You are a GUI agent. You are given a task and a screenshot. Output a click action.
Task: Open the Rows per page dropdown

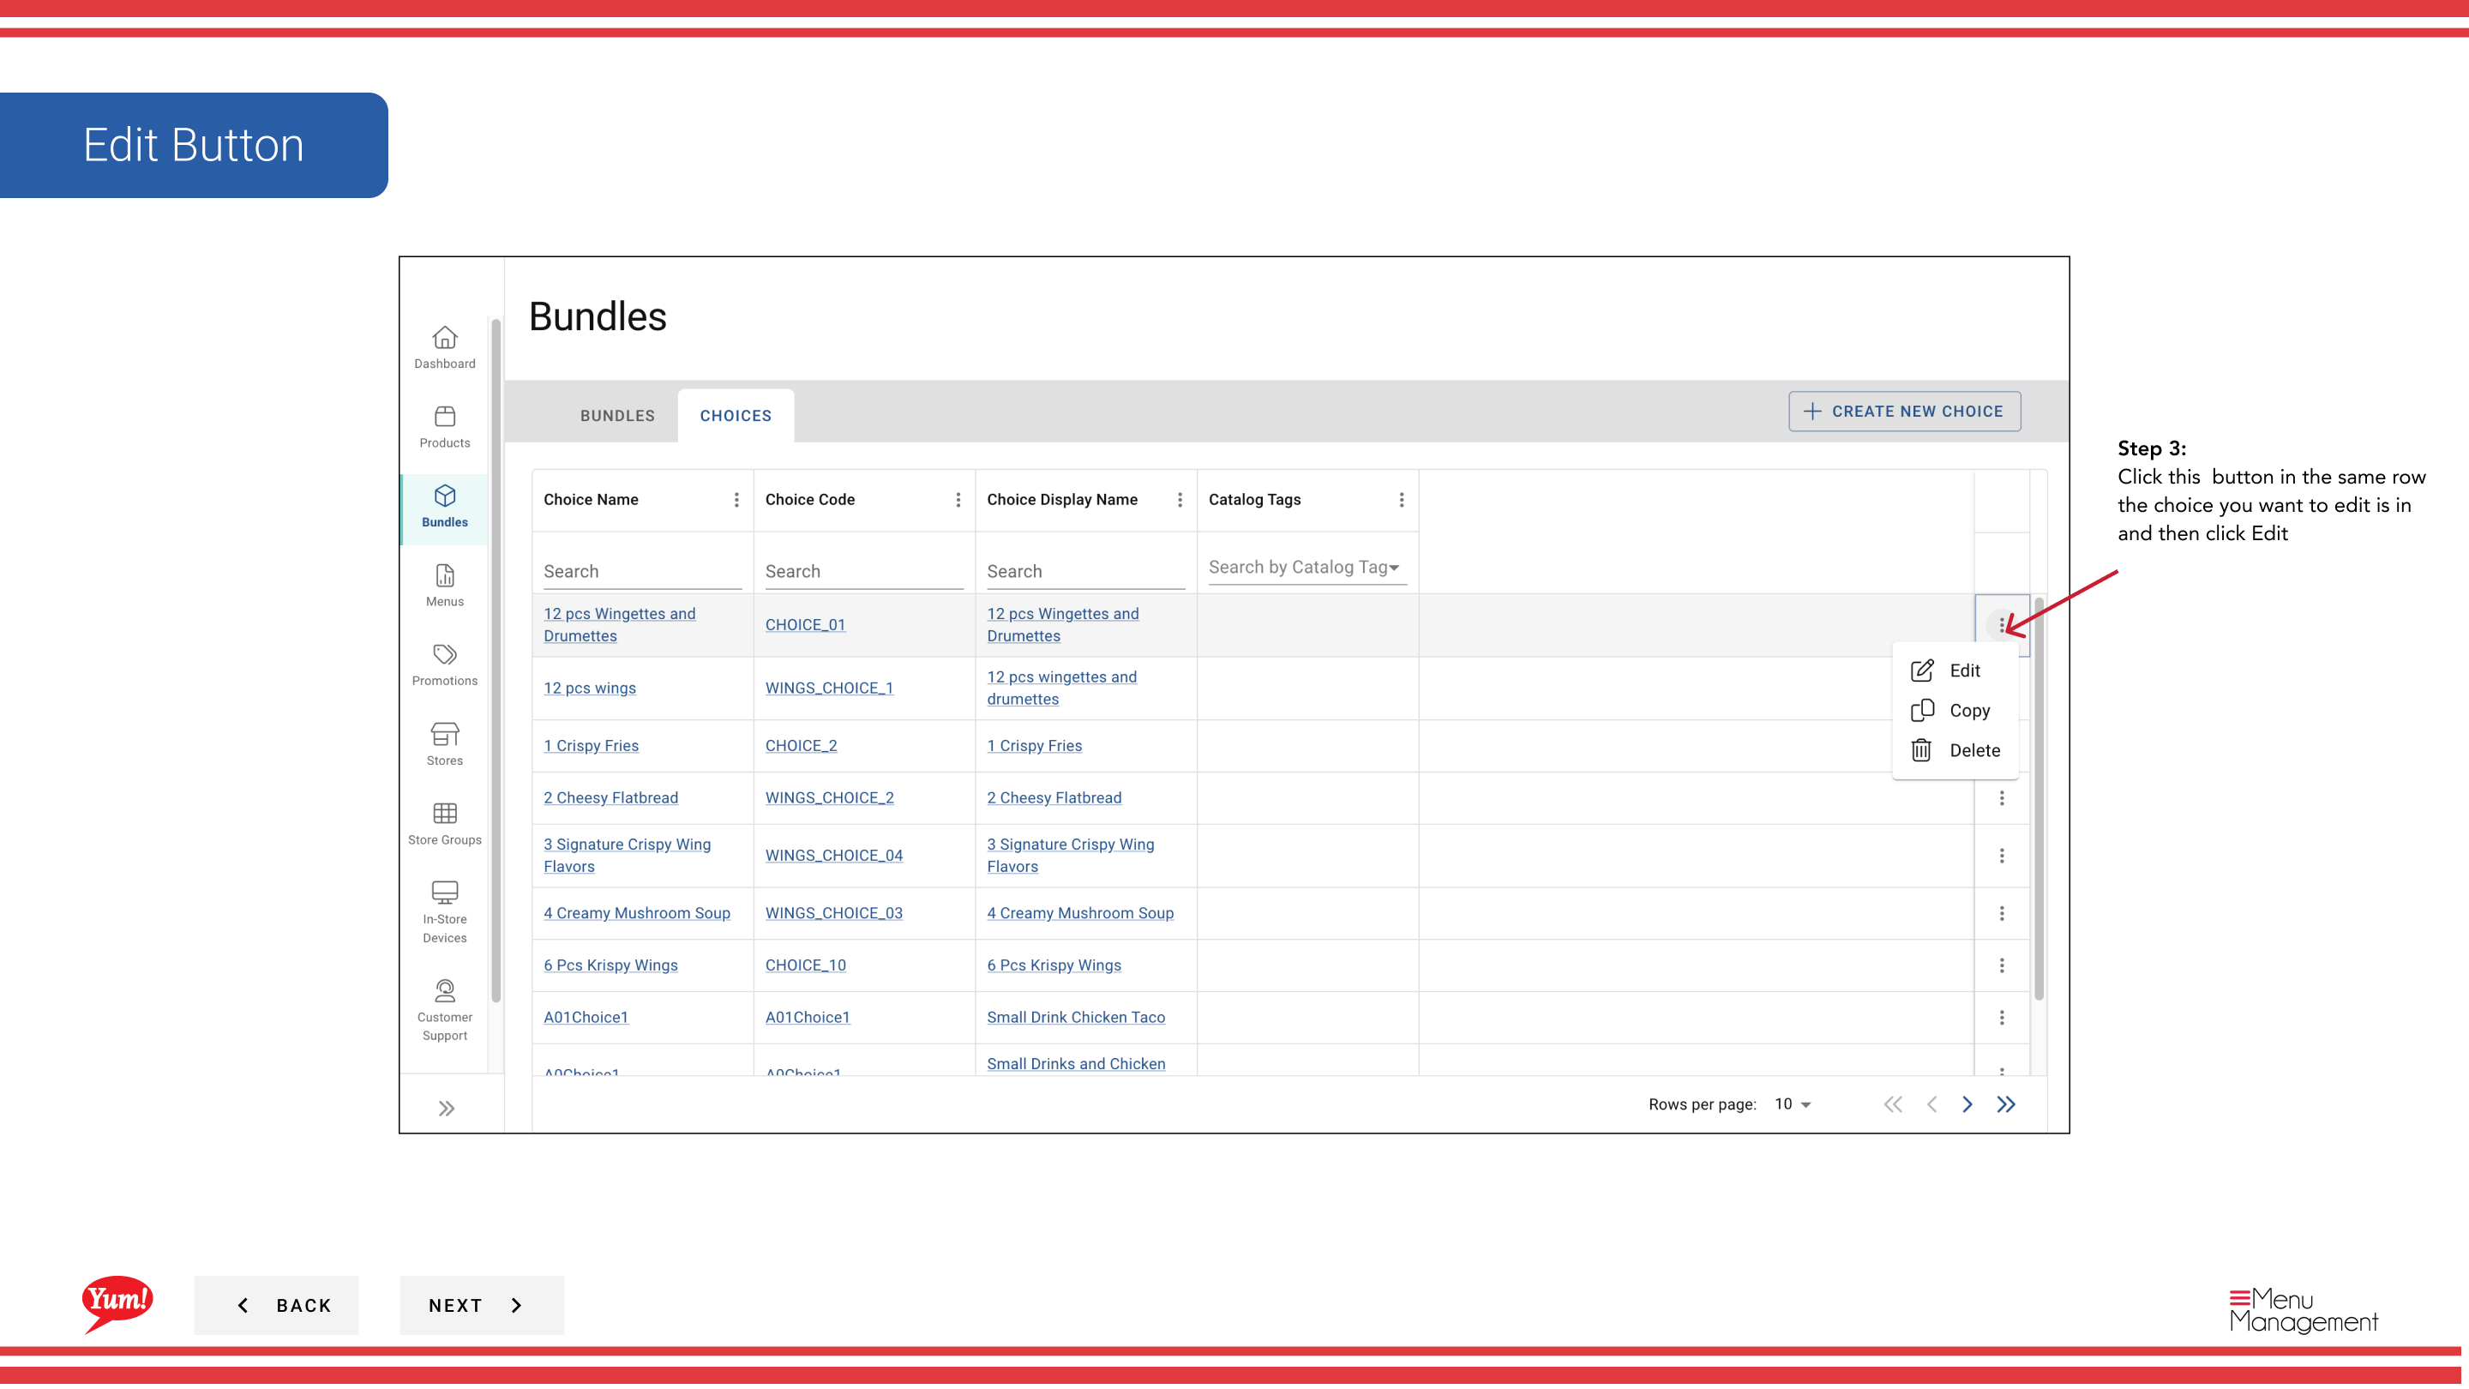click(x=1793, y=1104)
